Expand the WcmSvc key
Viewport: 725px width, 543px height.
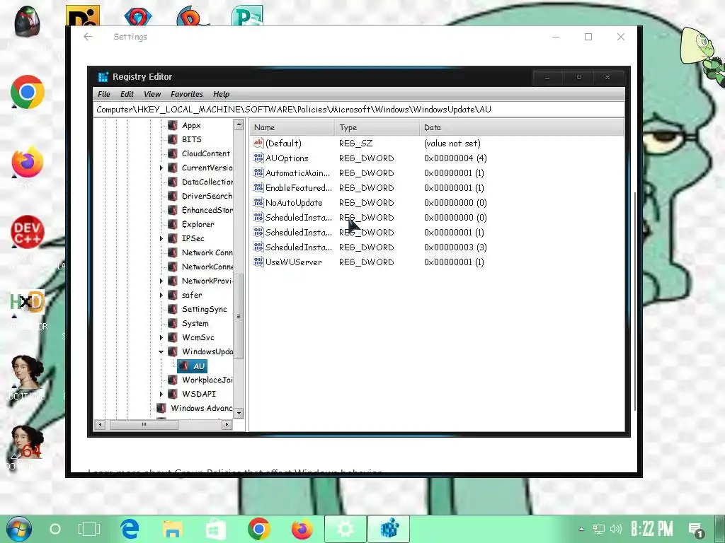161,337
